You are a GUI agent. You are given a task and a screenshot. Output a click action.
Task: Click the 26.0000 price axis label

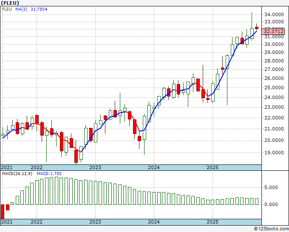coord(274,78)
